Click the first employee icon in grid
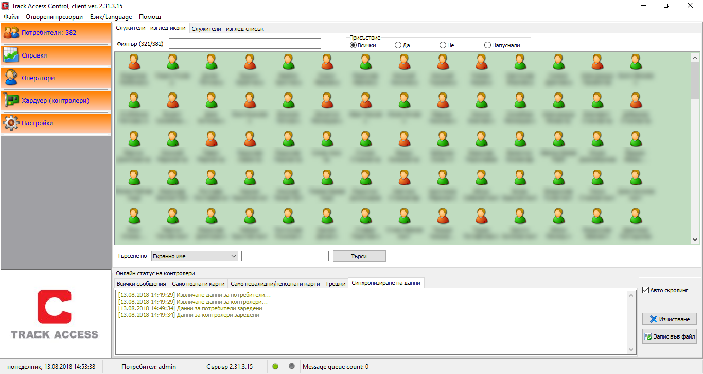The image size is (703, 374). point(134,62)
